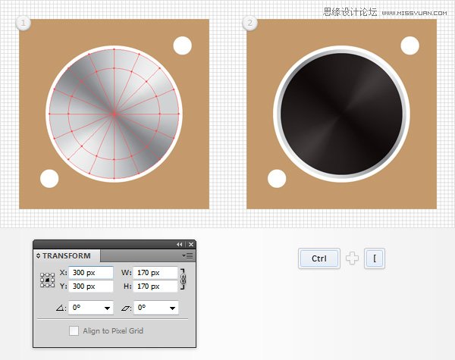Click the rotate angle icon
This screenshot has width=455, height=360.
pos(61,308)
